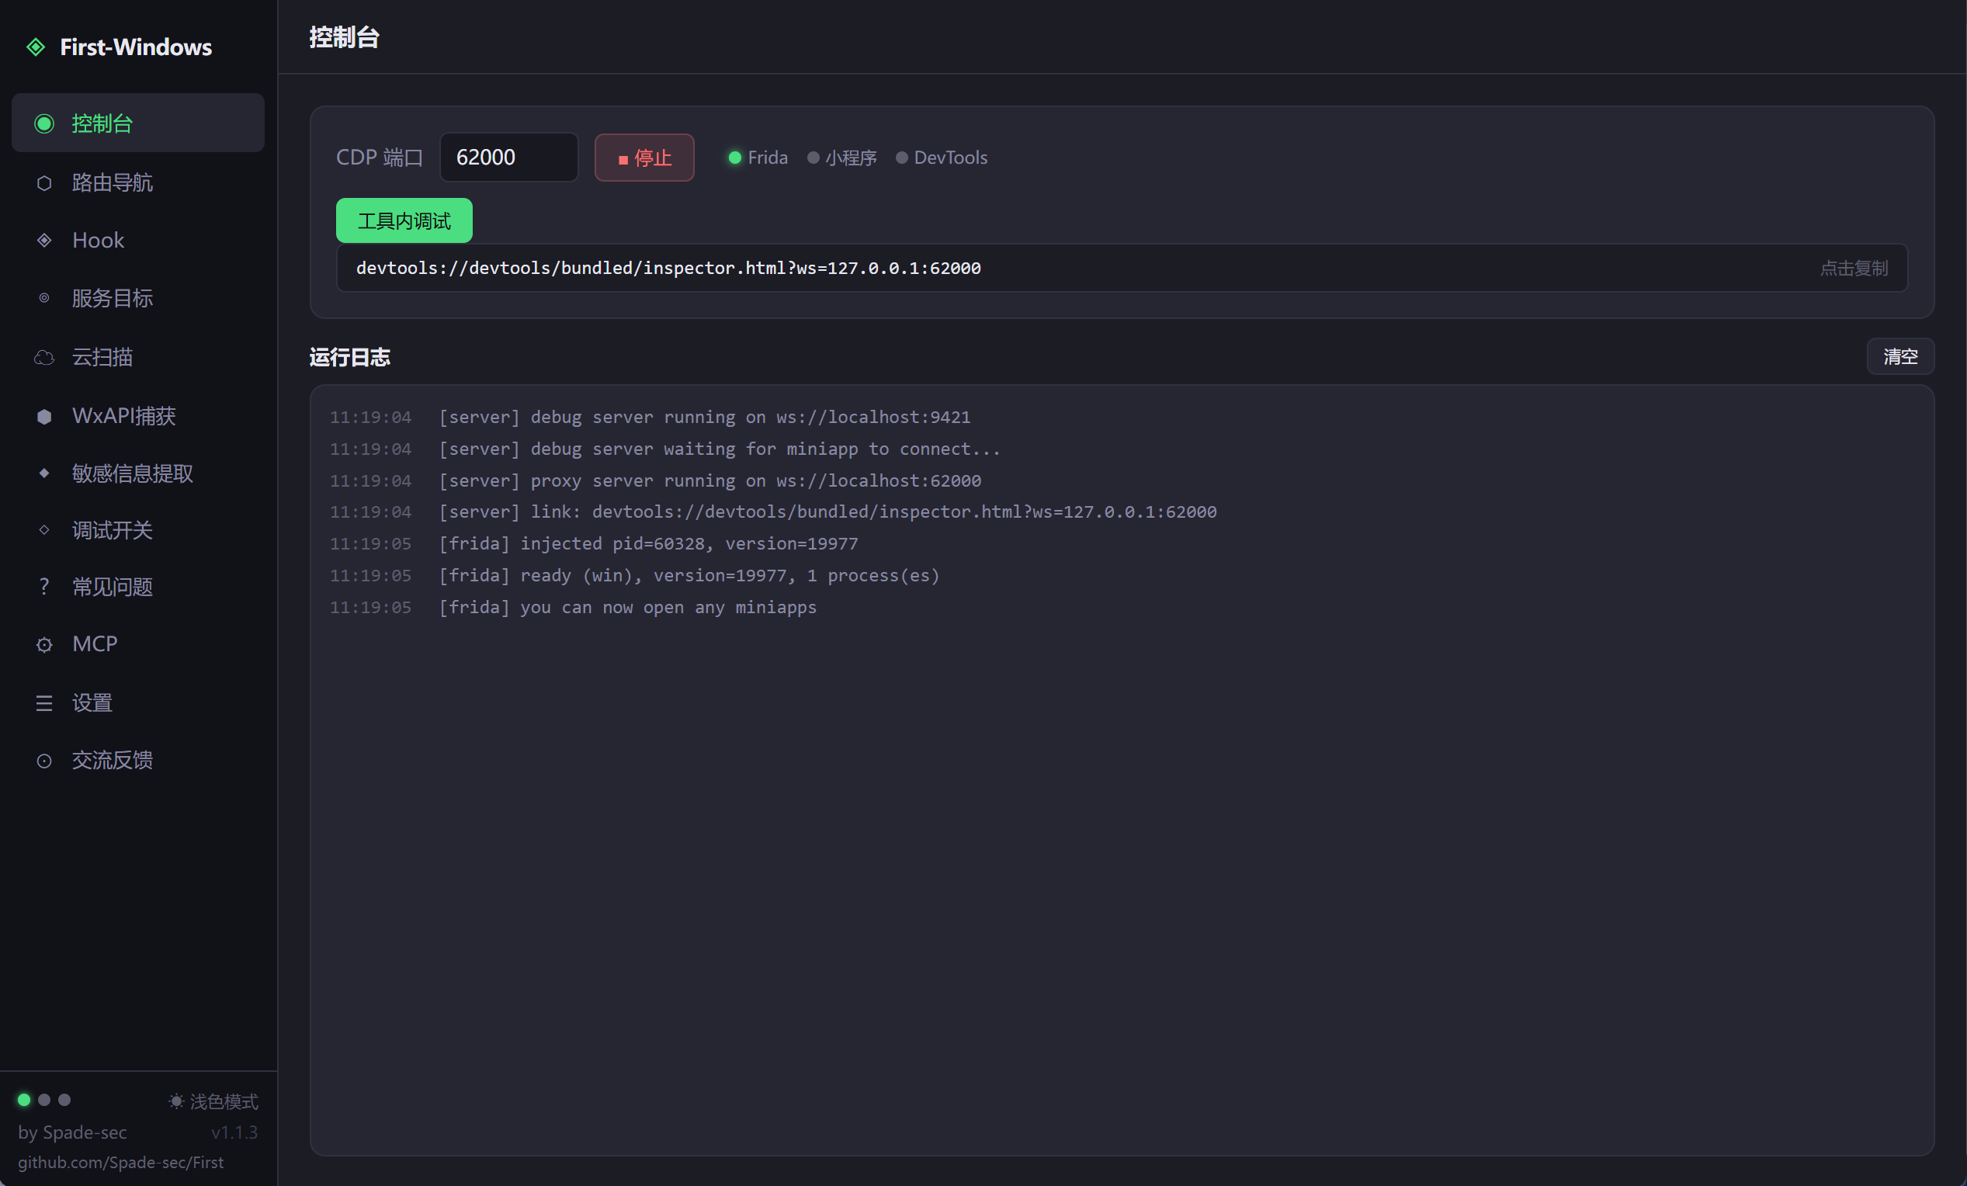Image resolution: width=1967 pixels, height=1186 pixels.
Task: Open the WxAPI捕获 page
Action: 138,416
